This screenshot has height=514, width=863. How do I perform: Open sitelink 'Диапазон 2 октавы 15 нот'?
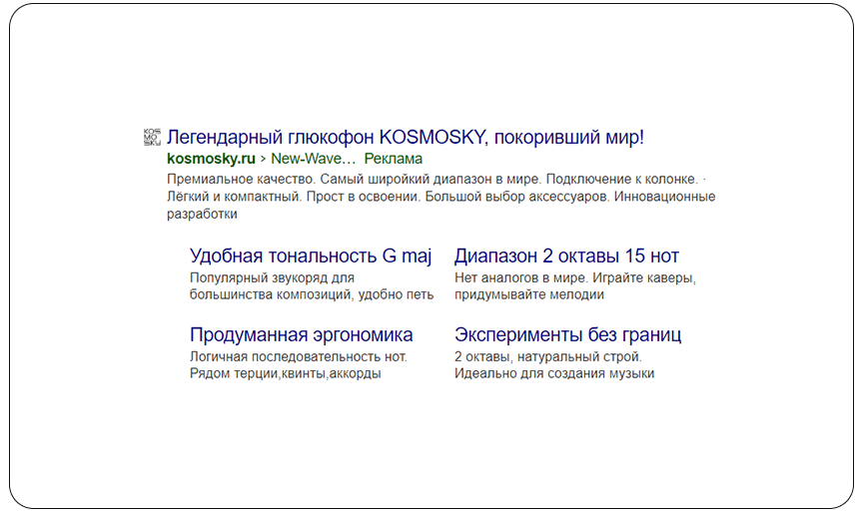(566, 257)
